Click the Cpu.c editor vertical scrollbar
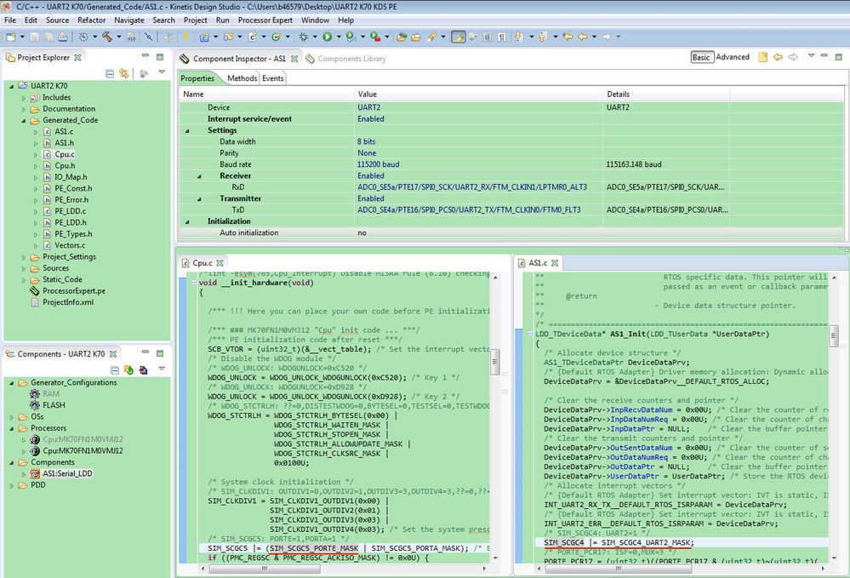 click(x=495, y=362)
